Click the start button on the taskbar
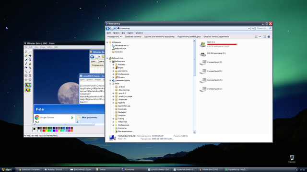The height and width of the screenshot is (172, 307). [7, 170]
